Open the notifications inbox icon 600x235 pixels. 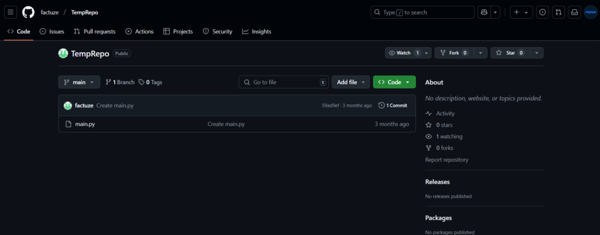point(574,12)
